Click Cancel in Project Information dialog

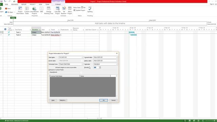click(113, 100)
